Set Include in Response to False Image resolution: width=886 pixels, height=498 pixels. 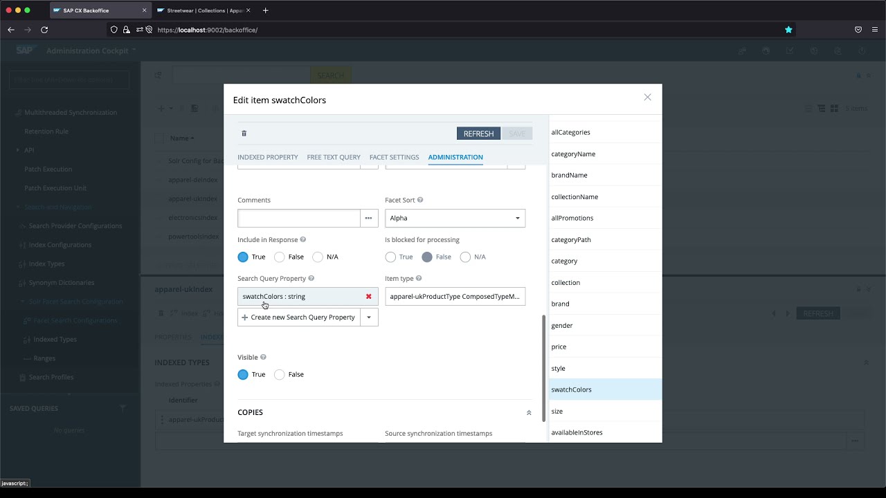(280, 257)
